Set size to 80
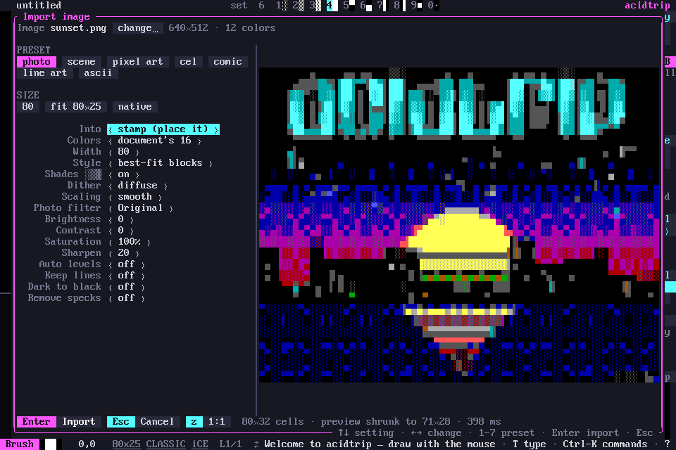Screen dimensions: 676x450 tap(28, 106)
